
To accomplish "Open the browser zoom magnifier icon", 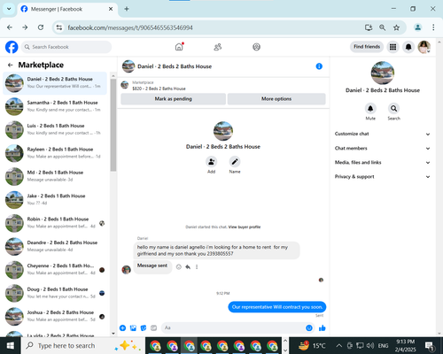I will click(382, 27).
